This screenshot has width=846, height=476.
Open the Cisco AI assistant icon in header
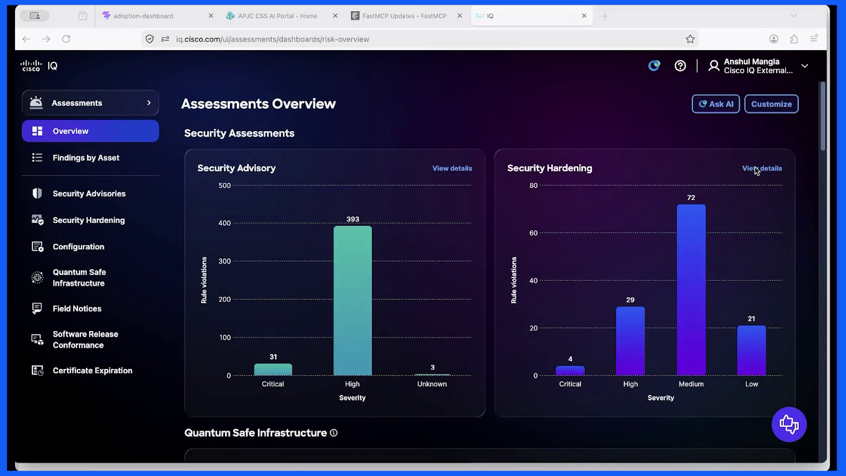click(x=654, y=66)
